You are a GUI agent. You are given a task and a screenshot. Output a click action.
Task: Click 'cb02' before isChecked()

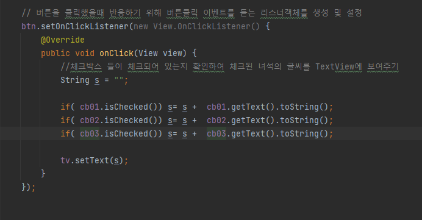tap(90, 120)
